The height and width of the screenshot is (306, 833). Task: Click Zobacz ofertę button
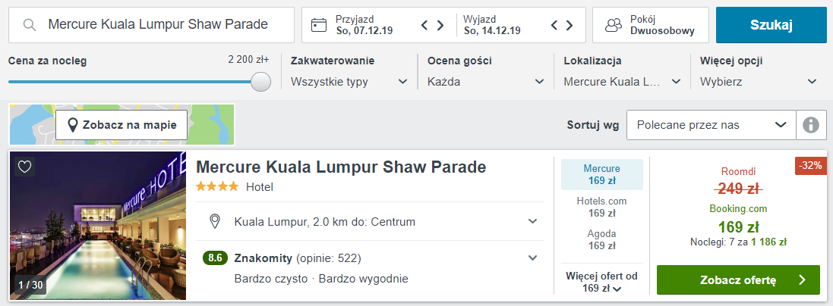[737, 279]
